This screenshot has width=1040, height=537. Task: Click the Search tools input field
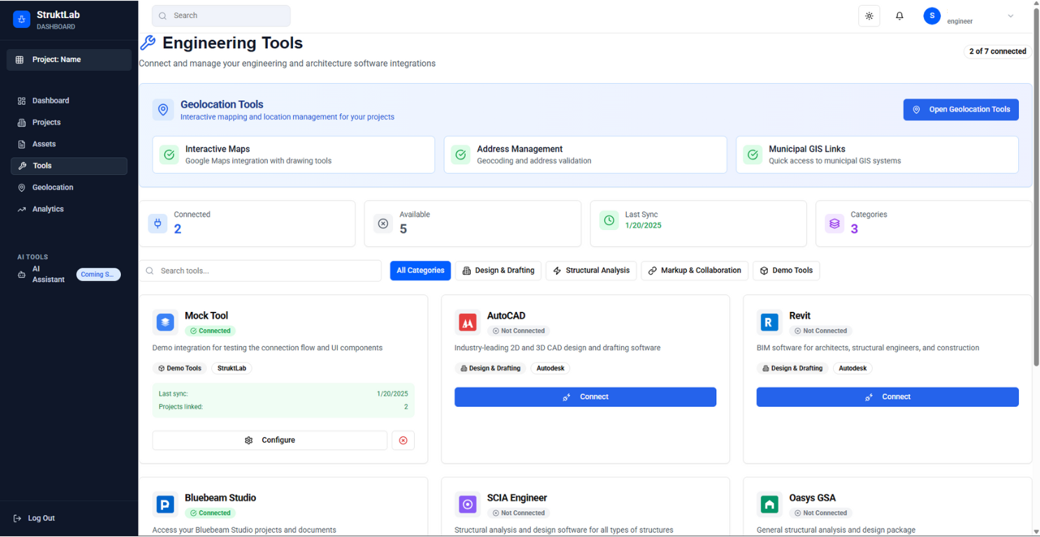coord(259,271)
